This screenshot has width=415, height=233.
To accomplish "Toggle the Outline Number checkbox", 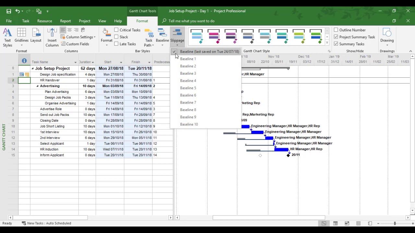I will click(x=336, y=30).
